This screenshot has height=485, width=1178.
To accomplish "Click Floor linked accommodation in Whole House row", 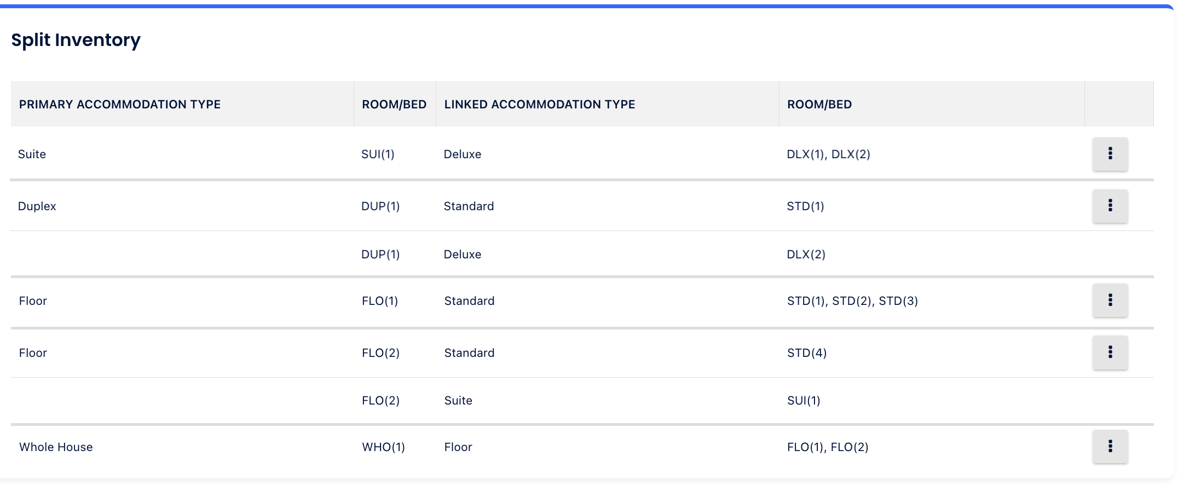I will (x=458, y=447).
